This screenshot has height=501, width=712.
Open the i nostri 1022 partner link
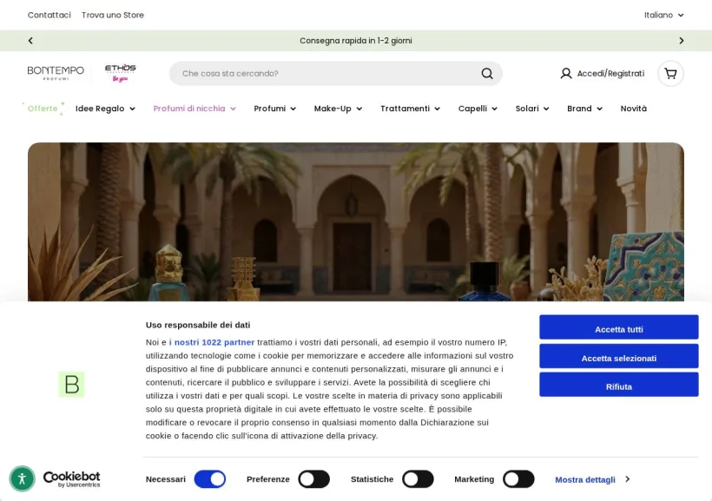pyautogui.click(x=212, y=342)
